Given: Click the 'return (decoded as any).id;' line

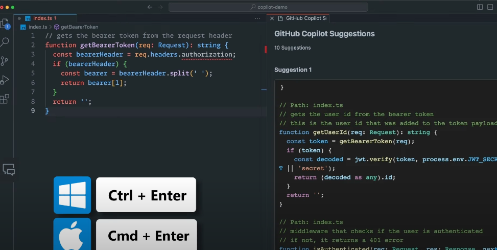Looking at the screenshot, I should (345, 177).
